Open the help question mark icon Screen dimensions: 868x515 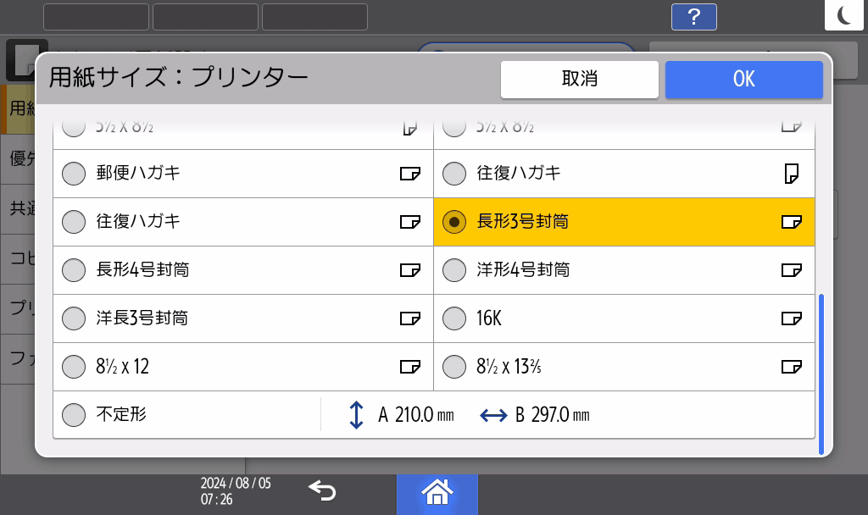693,17
